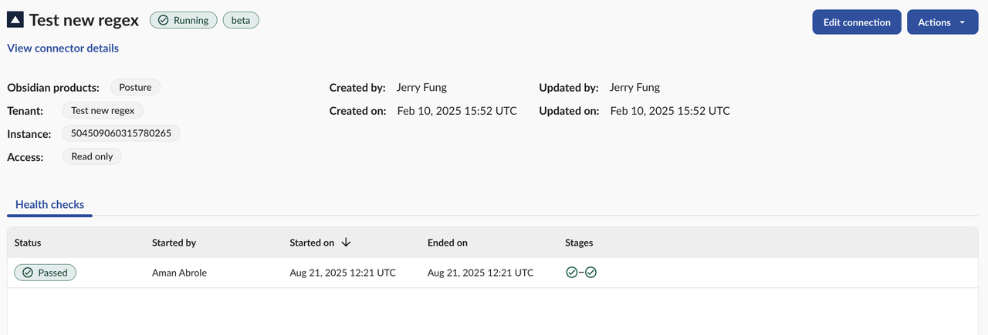This screenshot has height=335, width=988.
Task: Sort by the Status column header
Action: (28, 243)
